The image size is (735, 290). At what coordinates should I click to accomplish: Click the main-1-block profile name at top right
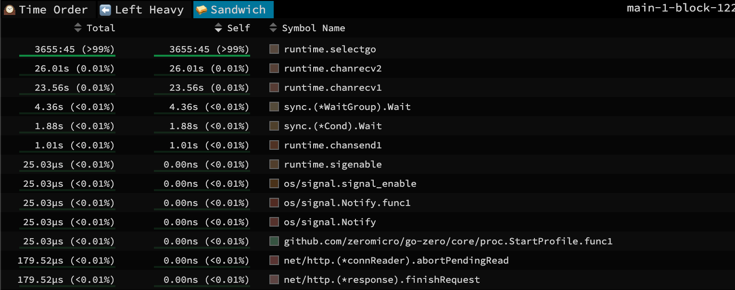click(680, 8)
